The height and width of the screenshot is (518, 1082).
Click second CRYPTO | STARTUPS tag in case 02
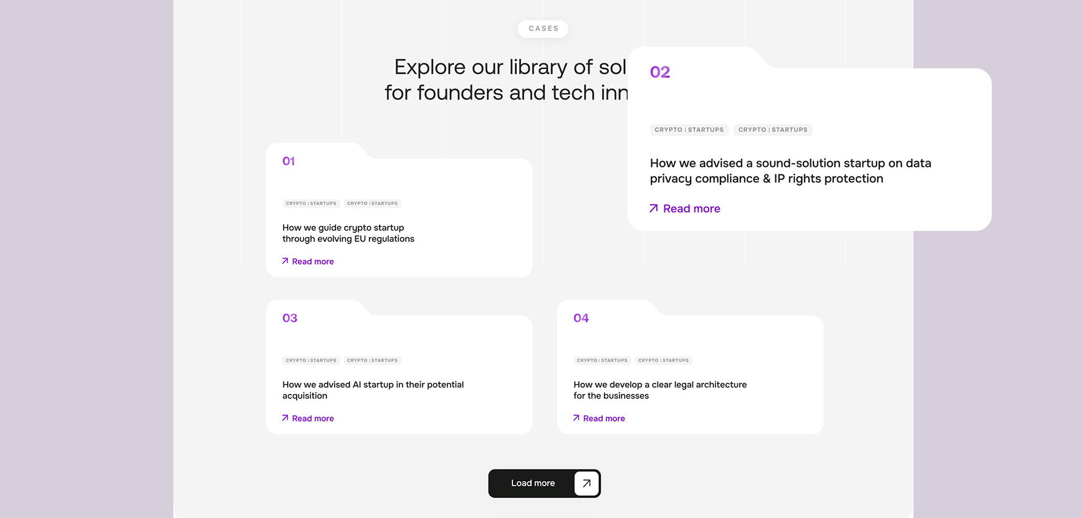pos(773,130)
